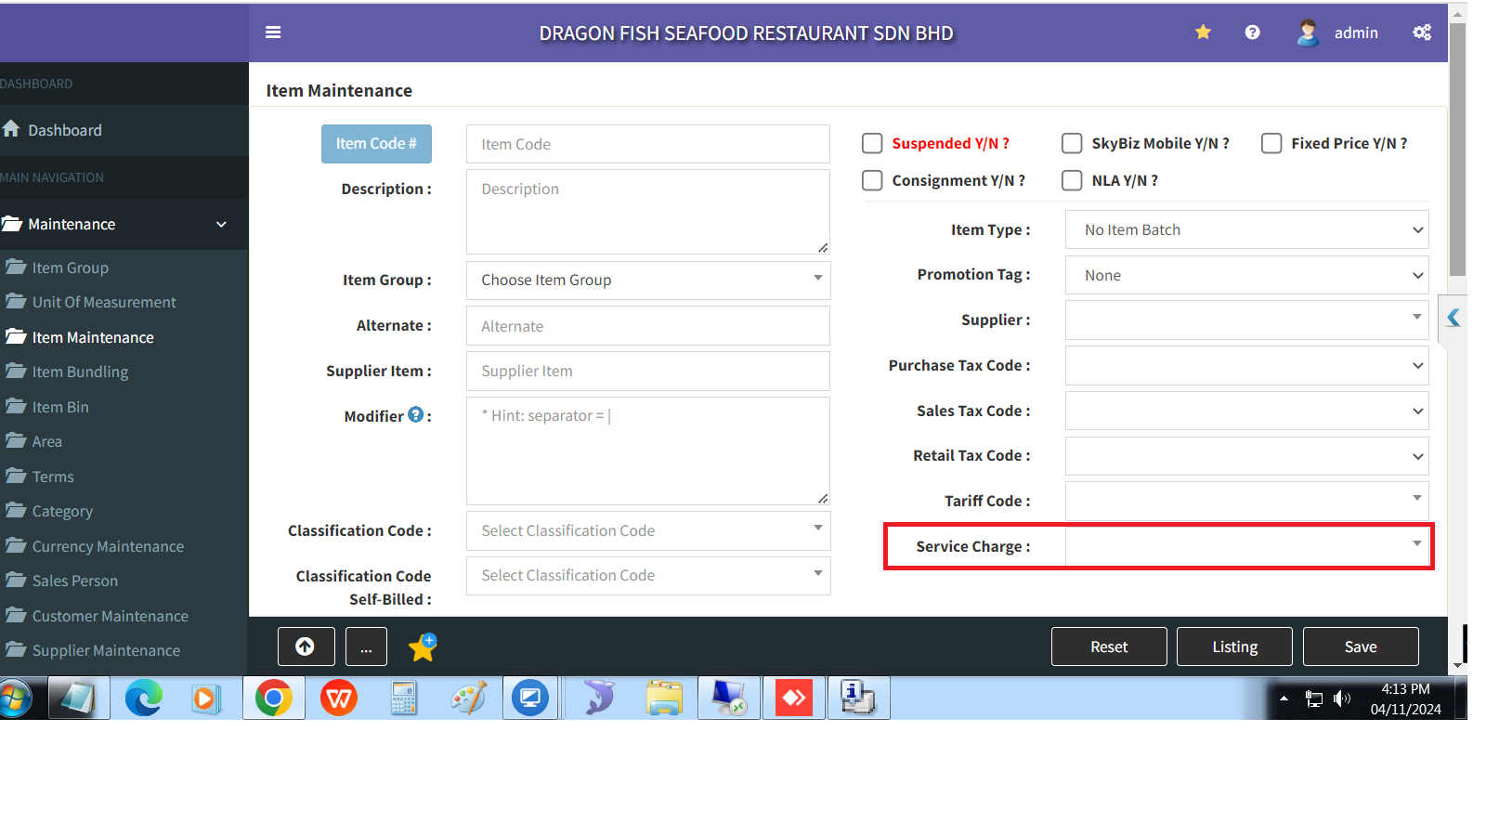Click the hamburger menu icon in header

pos(273,33)
